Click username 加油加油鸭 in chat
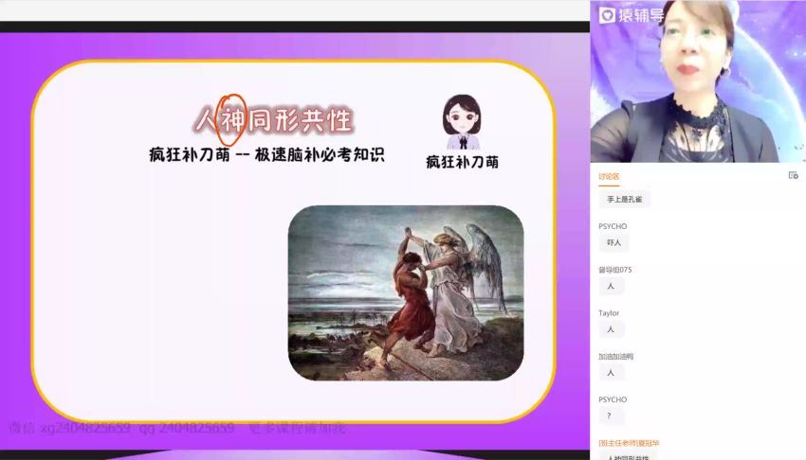806x460 pixels. 615,357
